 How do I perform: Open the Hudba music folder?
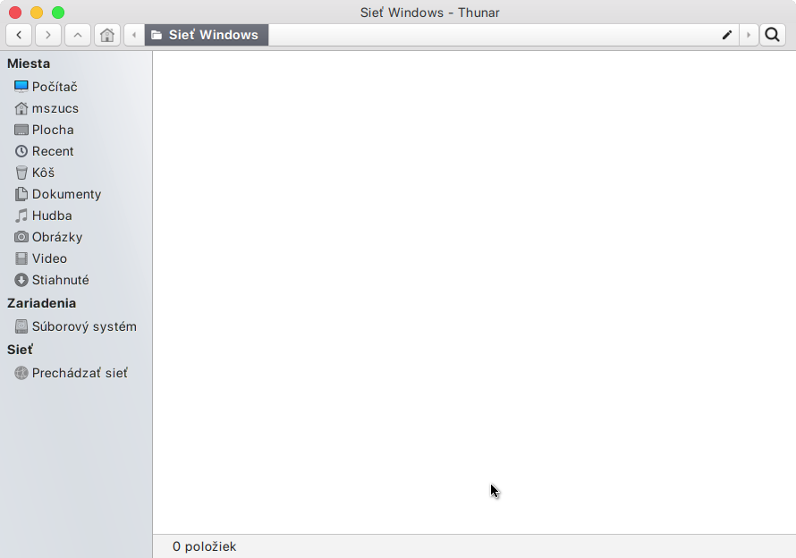point(52,216)
